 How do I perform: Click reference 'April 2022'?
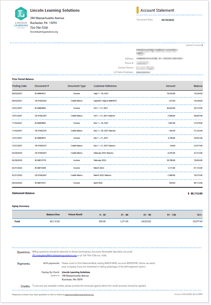[98, 183]
